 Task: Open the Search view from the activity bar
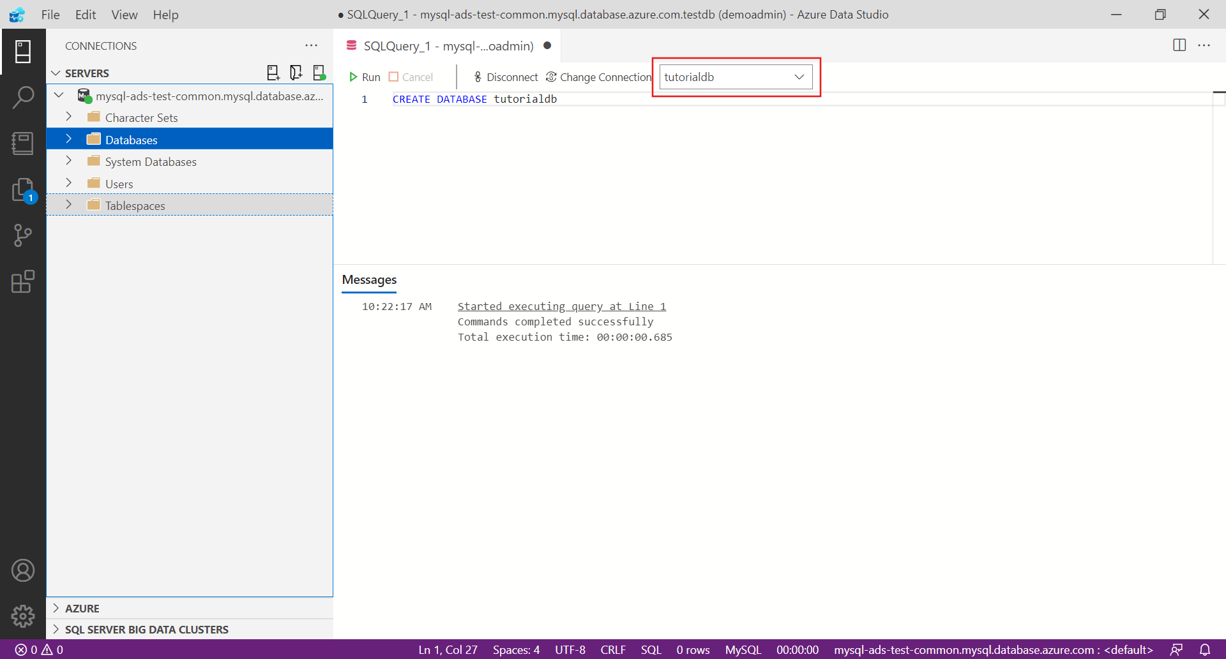pos(23,96)
